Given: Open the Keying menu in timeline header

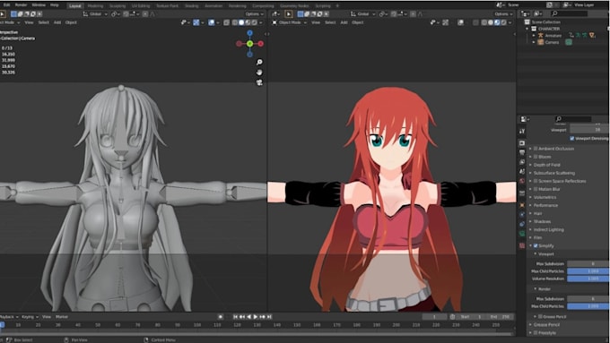Looking at the screenshot, I should tap(30, 317).
